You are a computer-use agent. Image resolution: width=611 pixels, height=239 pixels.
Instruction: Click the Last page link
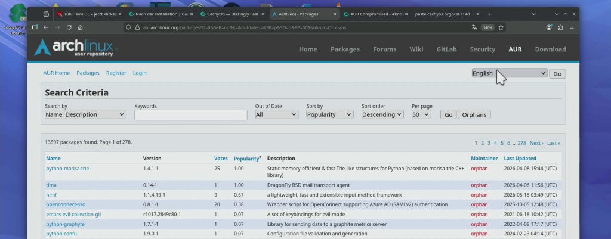pyautogui.click(x=553, y=143)
